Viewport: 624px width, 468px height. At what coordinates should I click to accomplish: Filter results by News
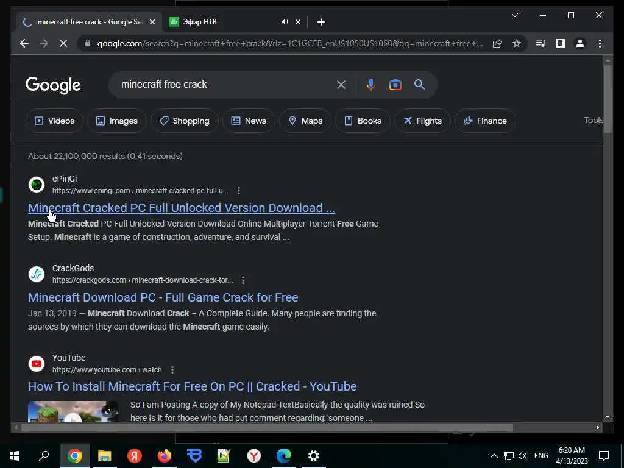[x=249, y=121]
